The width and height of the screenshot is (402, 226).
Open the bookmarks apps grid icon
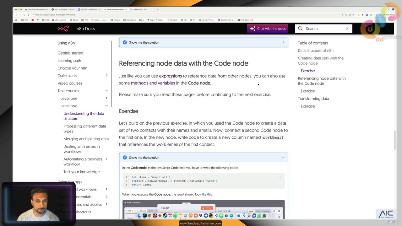click(x=16, y=20)
